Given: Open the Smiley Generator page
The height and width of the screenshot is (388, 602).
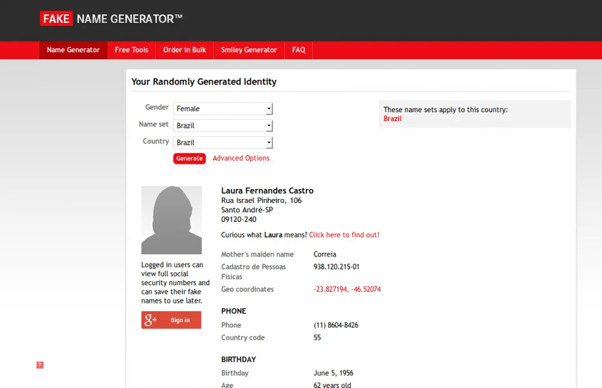Looking at the screenshot, I should [249, 50].
